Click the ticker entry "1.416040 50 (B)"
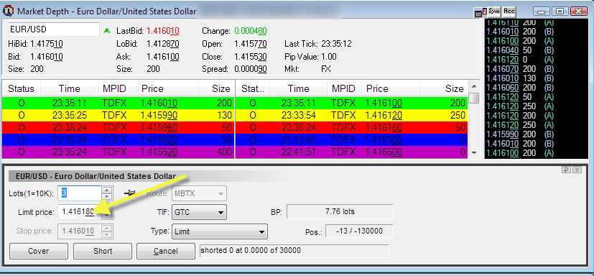This screenshot has width=594, height=276. pos(520,50)
